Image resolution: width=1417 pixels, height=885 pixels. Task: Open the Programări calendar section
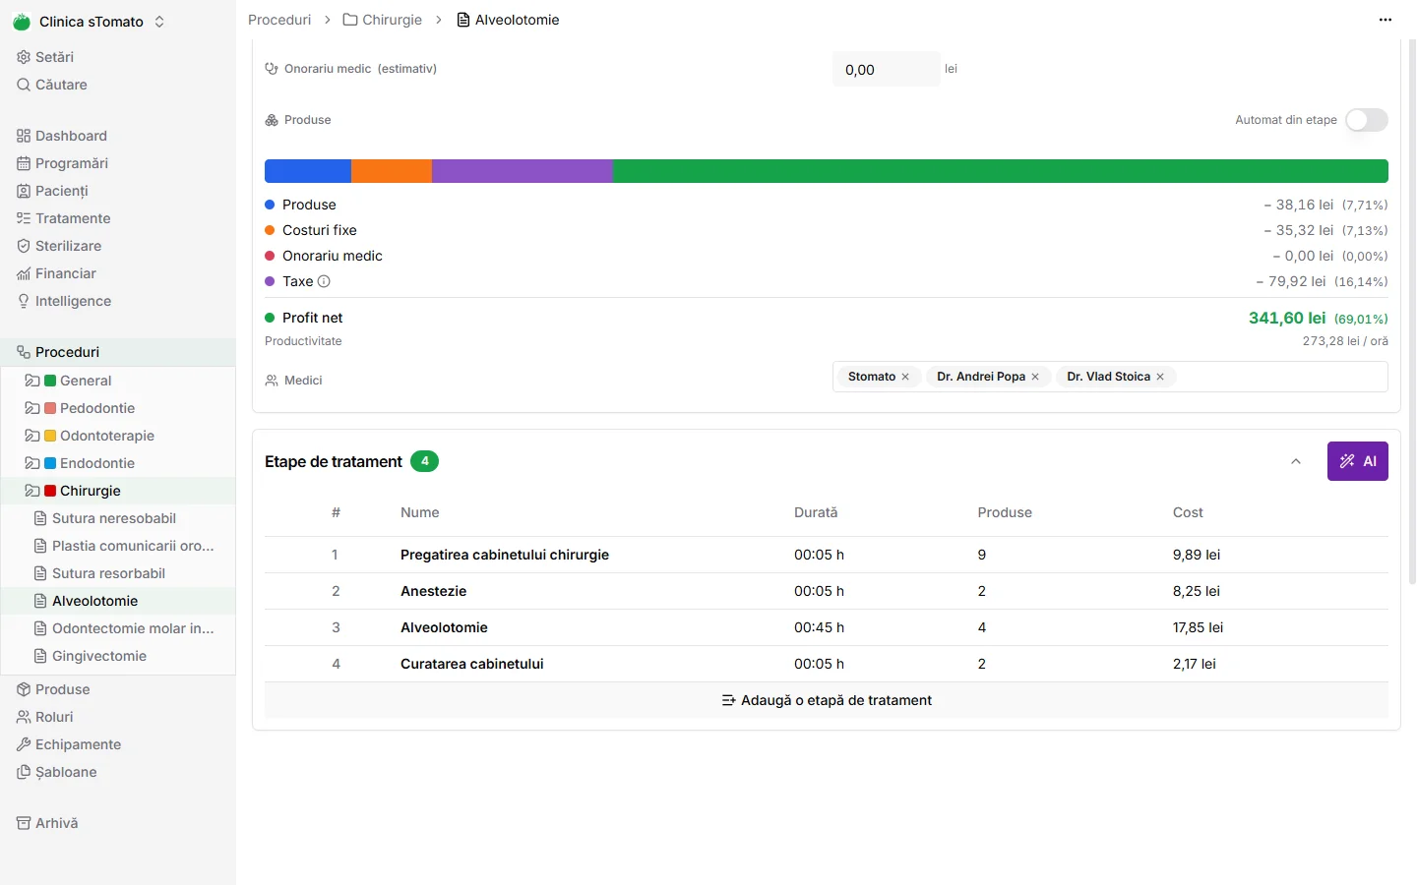[62, 163]
